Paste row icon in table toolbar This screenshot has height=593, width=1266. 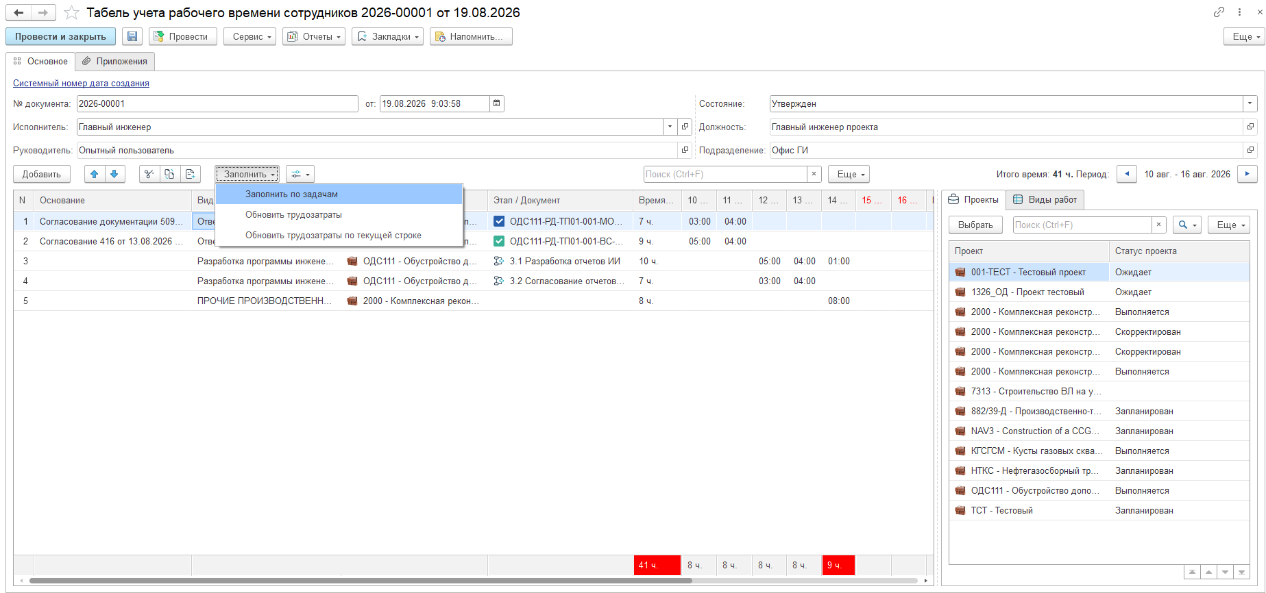[x=190, y=174]
